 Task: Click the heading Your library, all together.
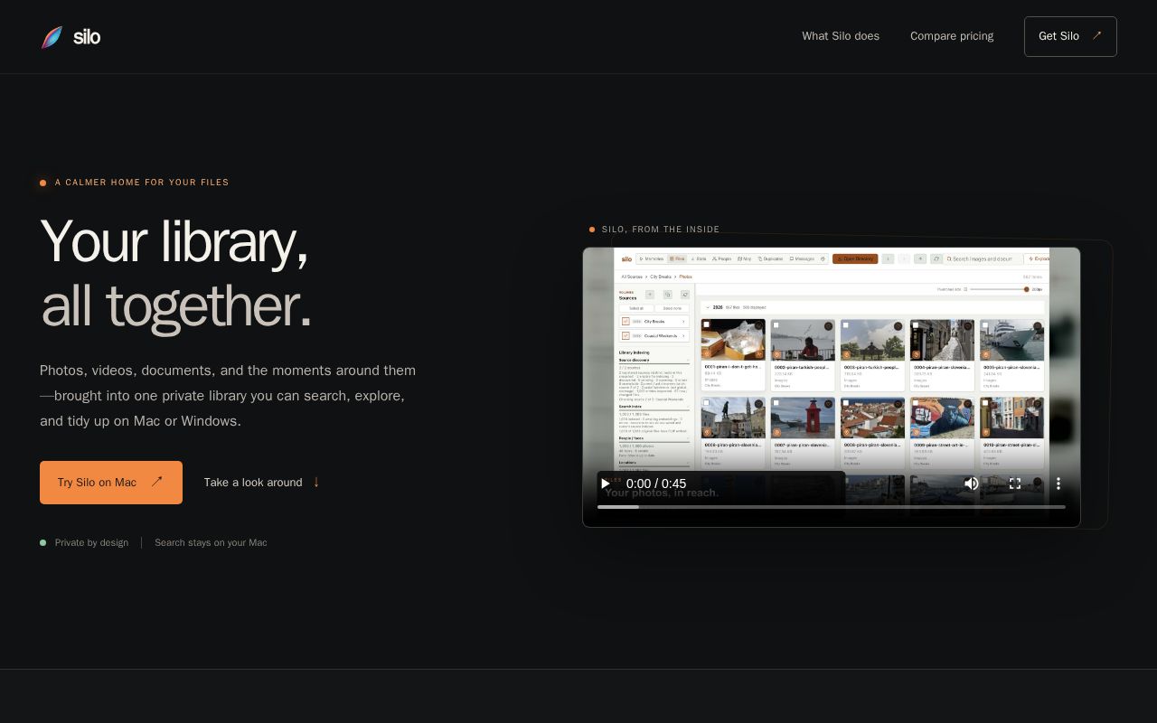[x=176, y=274]
